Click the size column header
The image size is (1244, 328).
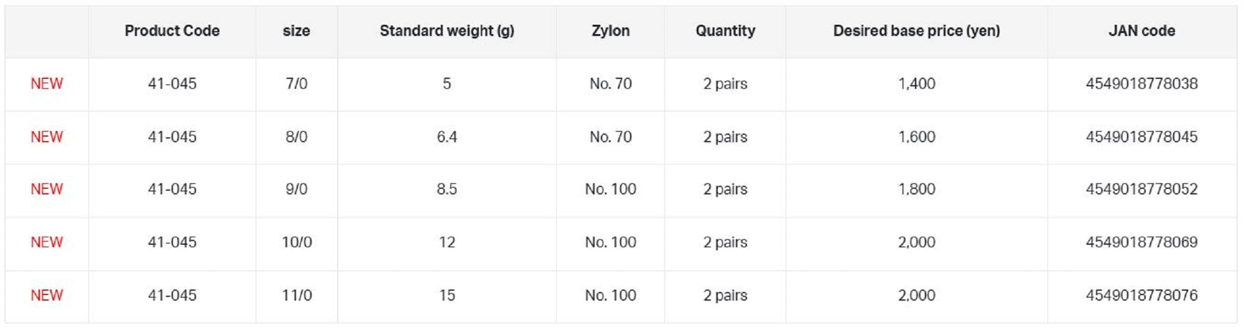coord(296,31)
